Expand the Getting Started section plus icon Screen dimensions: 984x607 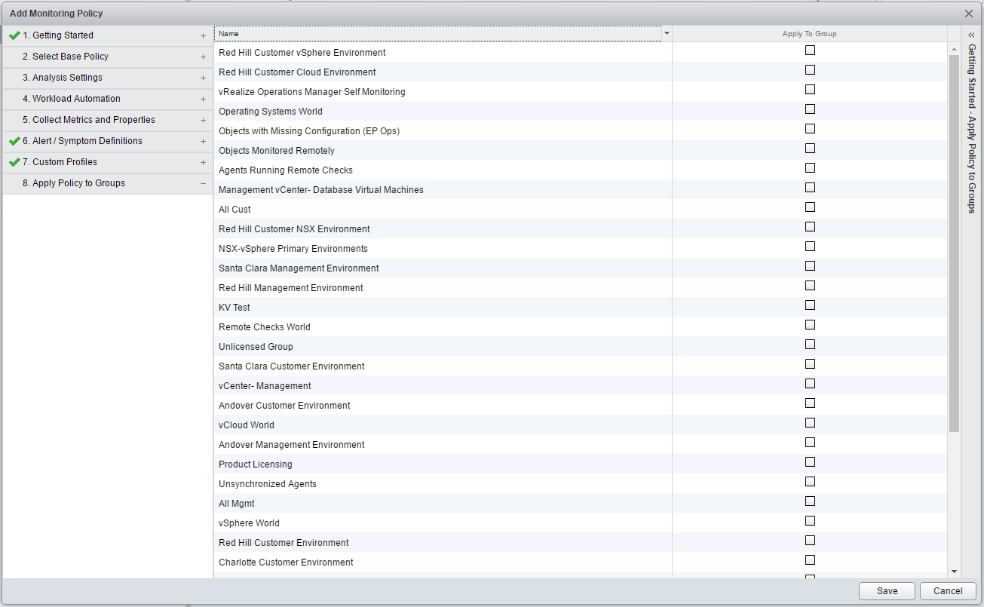(203, 35)
